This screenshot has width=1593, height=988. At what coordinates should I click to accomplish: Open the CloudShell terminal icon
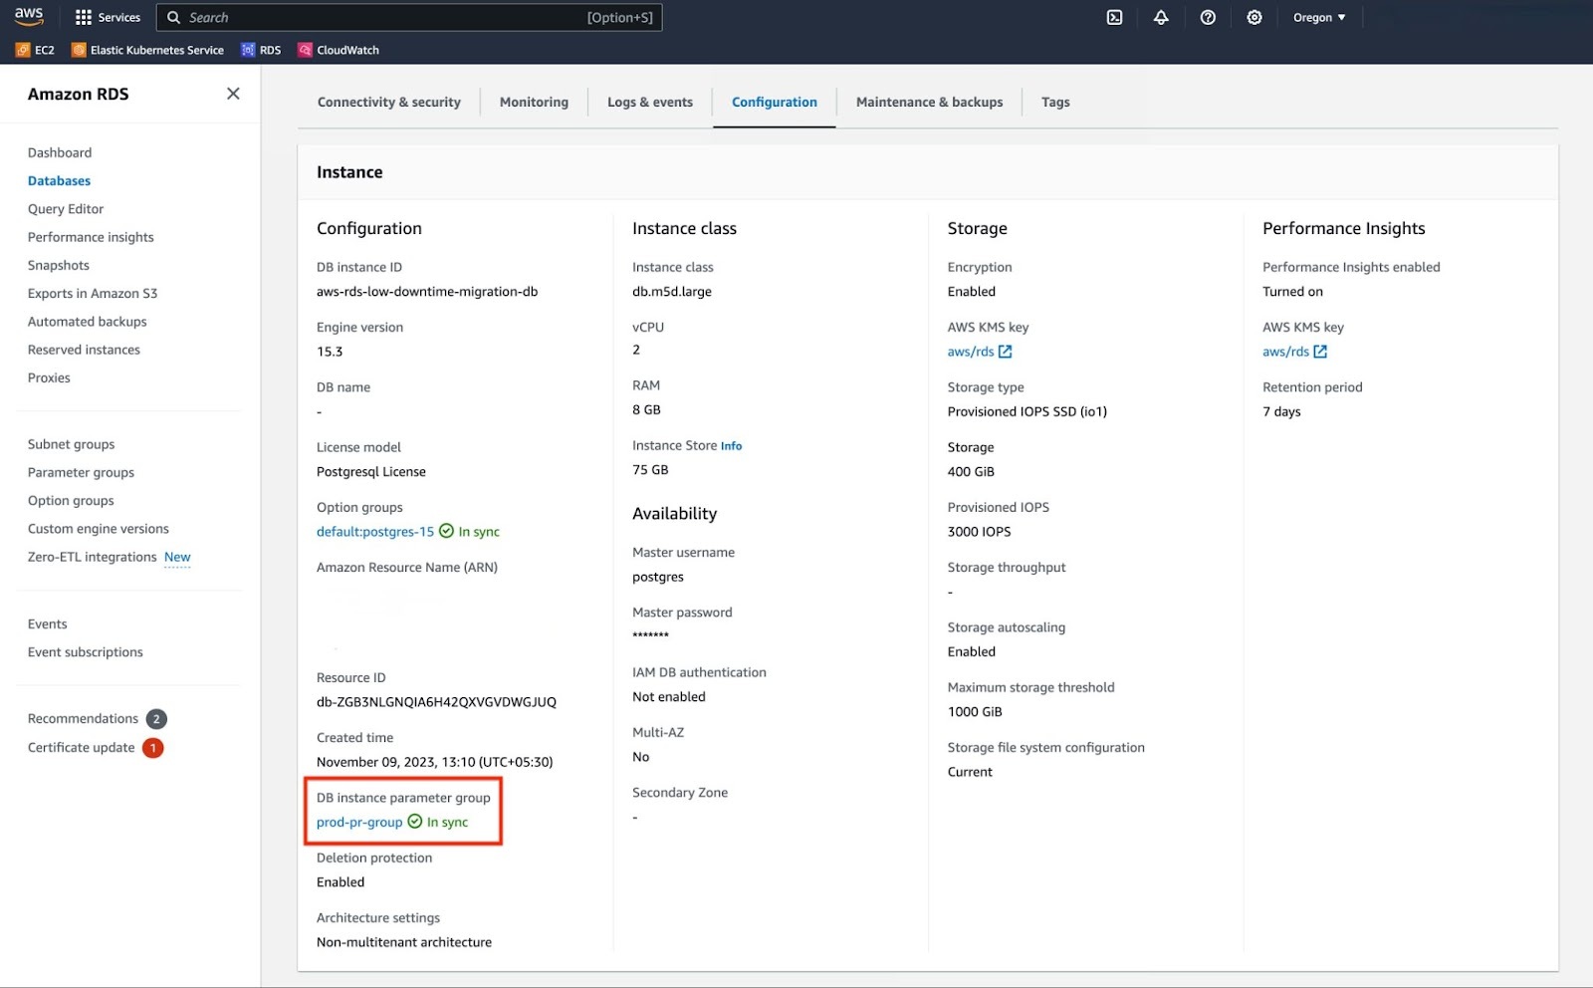(1115, 17)
